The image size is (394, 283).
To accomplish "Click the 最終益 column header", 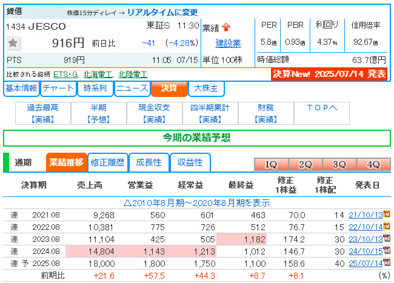I will (x=241, y=185).
